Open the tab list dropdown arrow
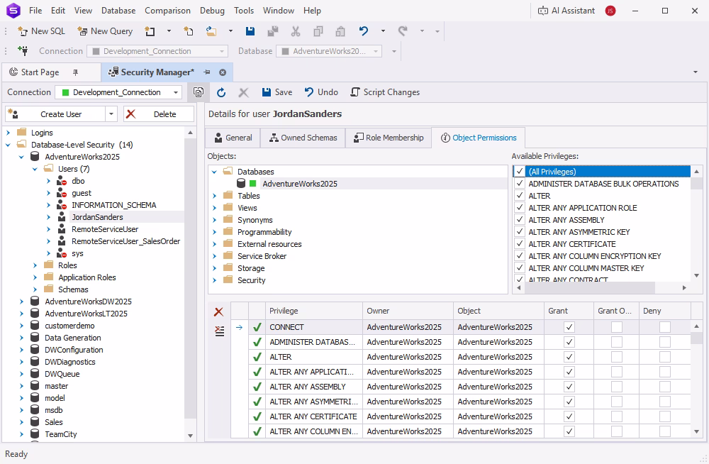The height and width of the screenshot is (464, 709). (696, 72)
